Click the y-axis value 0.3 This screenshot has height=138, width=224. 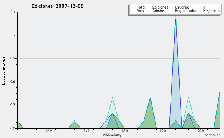[13, 105]
